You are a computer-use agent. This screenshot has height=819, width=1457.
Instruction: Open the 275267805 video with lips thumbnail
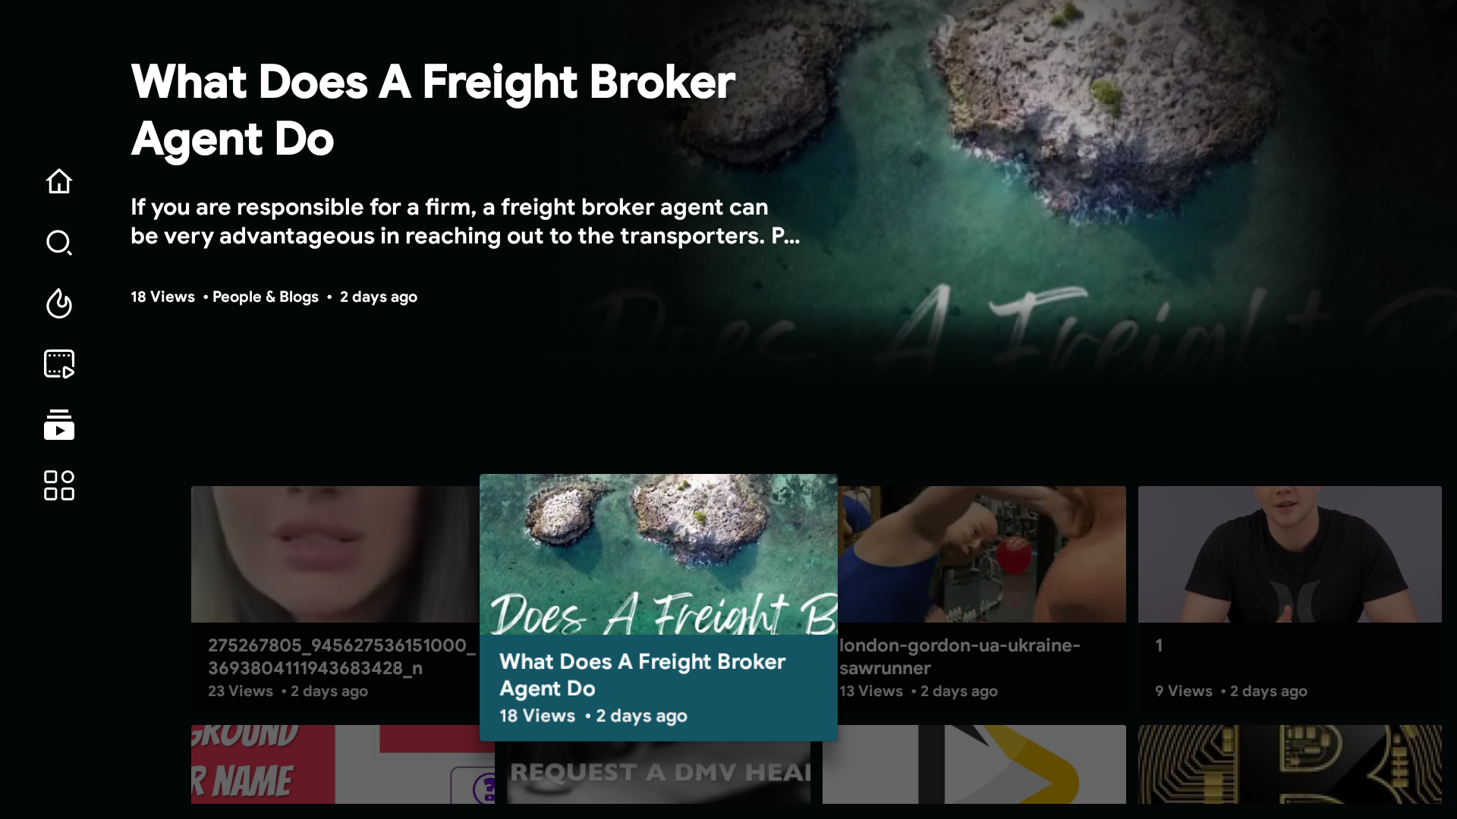click(335, 554)
